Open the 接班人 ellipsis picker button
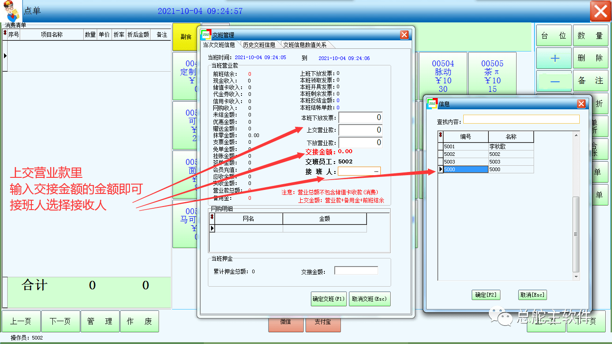Screen dimensions: 612x344 [376, 171]
